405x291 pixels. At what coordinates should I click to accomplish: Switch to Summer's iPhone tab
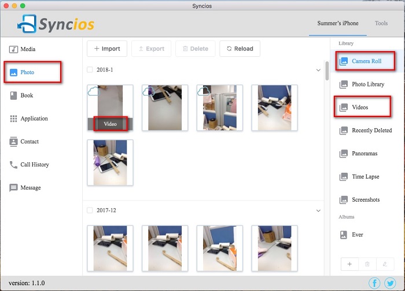pyautogui.click(x=337, y=23)
